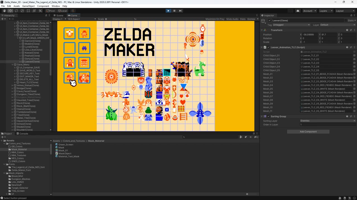Select the Move tool in the toolbar
Viewport: 357px width, 200px height.
click(x=10, y=11)
